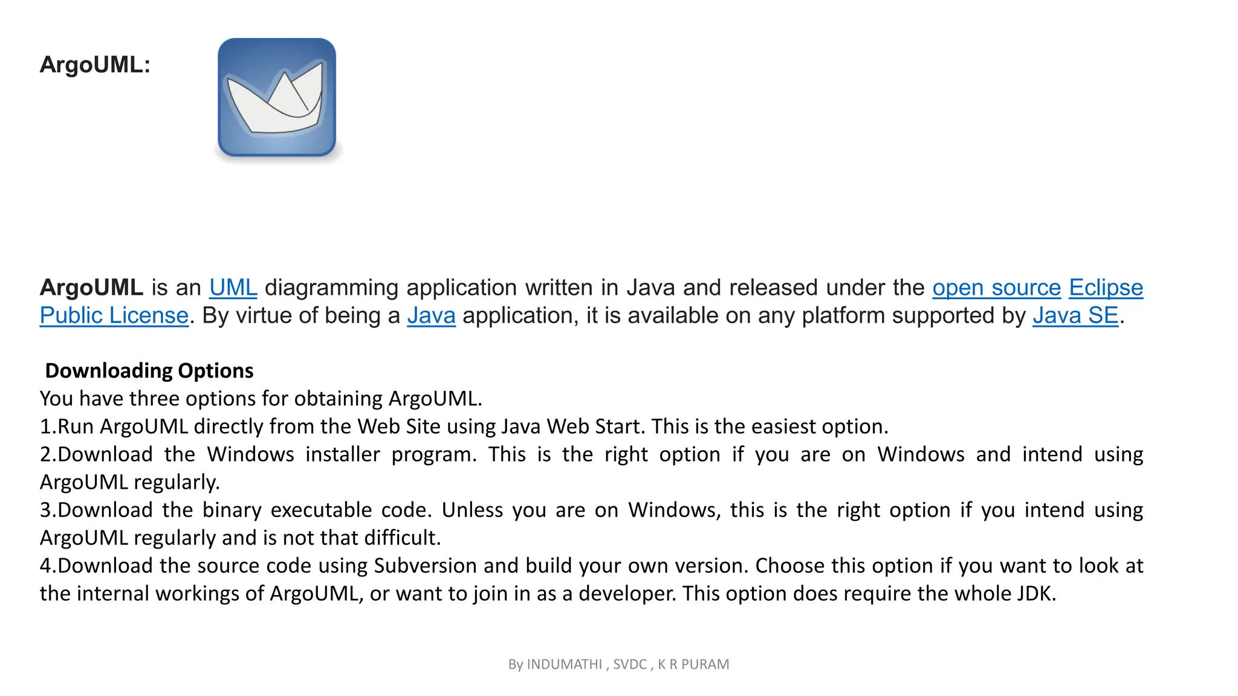Open the 'Public License' link

tap(114, 315)
